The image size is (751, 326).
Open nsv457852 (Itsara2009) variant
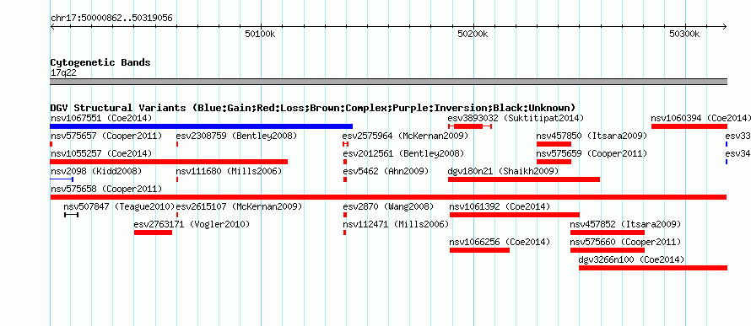point(625,224)
